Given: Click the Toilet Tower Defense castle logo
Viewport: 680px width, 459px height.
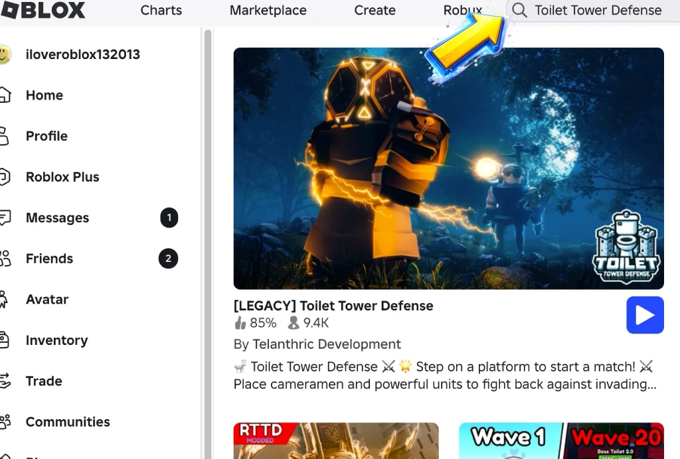Looking at the screenshot, I should click(x=626, y=247).
